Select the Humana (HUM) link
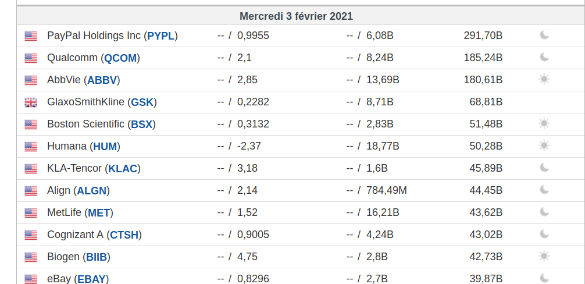The width and height of the screenshot is (585, 284). pos(83,147)
